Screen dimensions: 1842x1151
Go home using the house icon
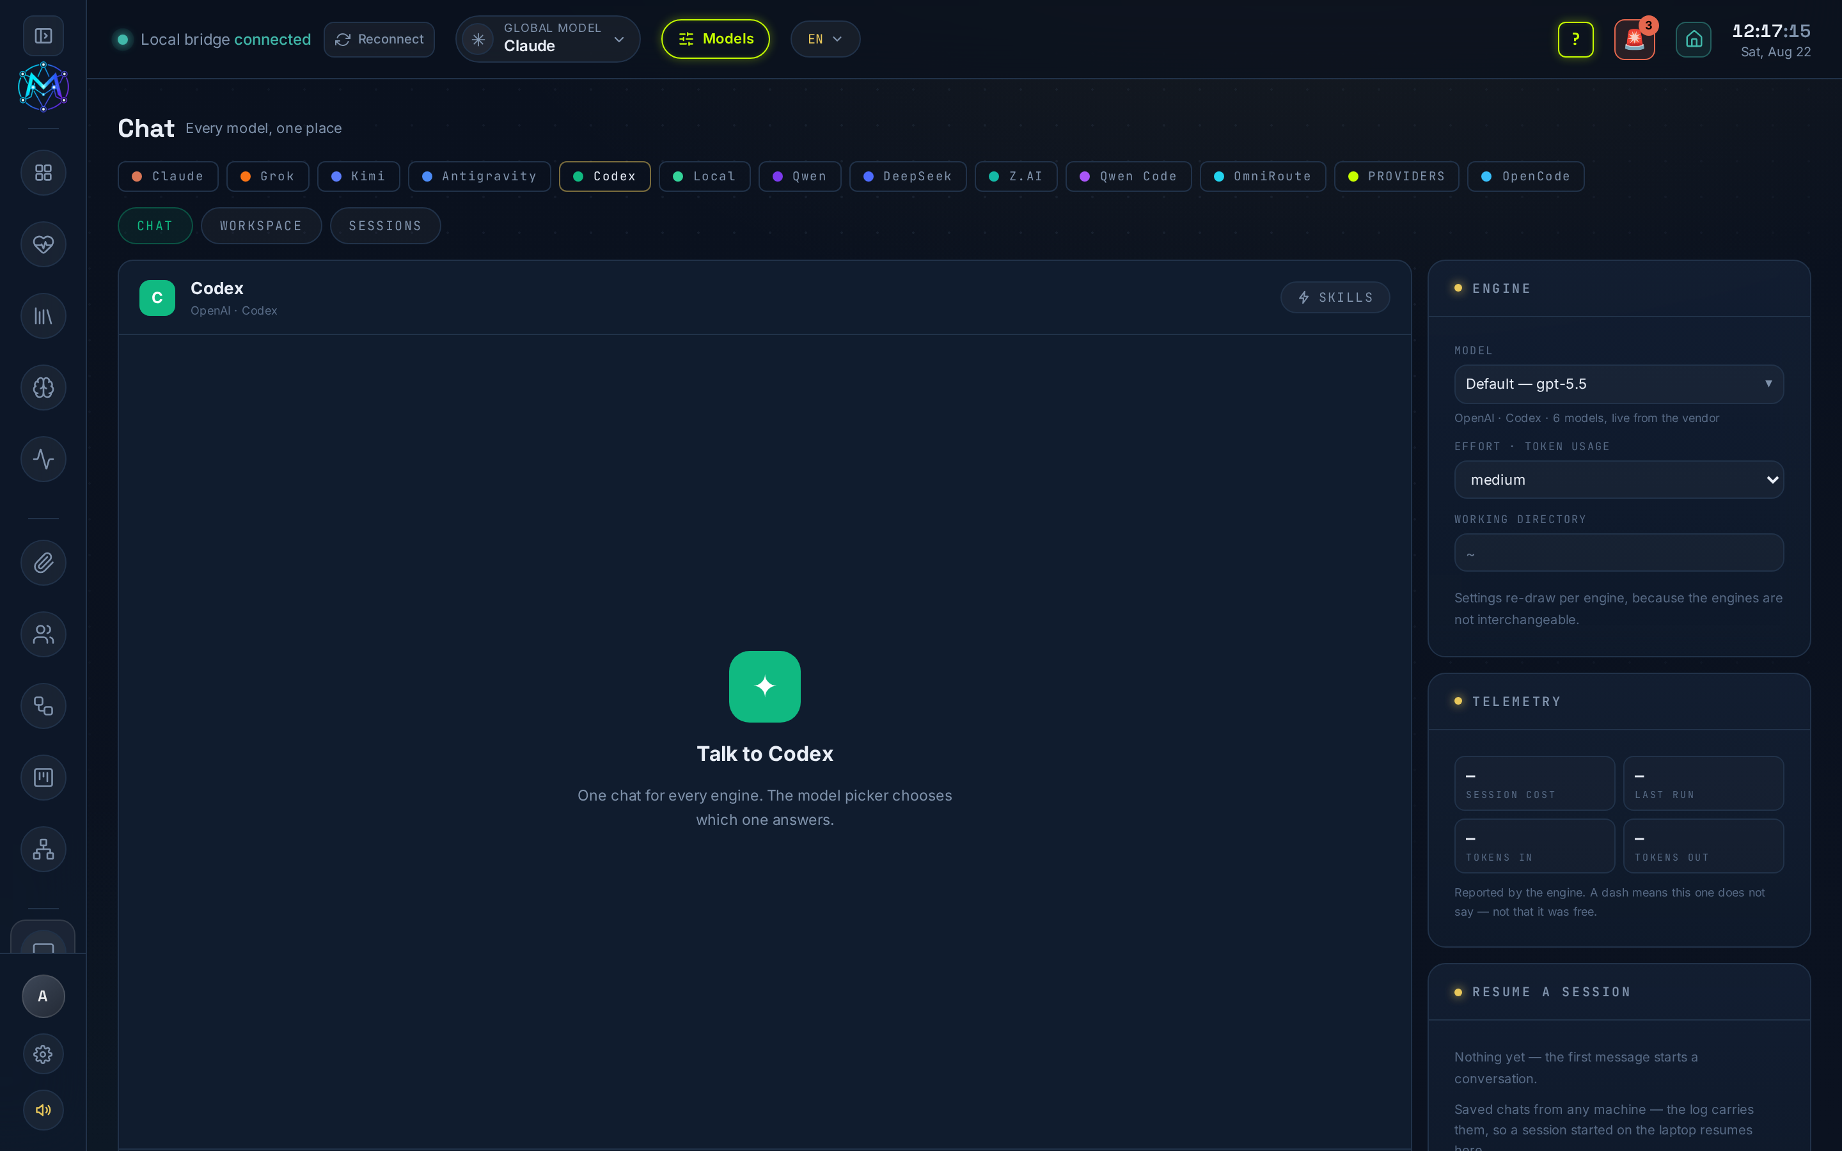(x=1694, y=39)
